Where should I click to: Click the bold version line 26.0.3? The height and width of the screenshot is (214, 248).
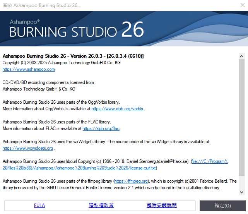(x=73, y=56)
